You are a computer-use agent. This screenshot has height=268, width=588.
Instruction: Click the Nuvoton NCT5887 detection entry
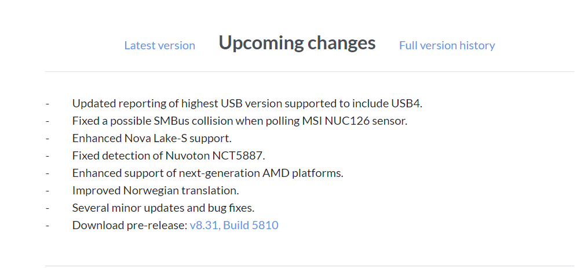coord(169,155)
